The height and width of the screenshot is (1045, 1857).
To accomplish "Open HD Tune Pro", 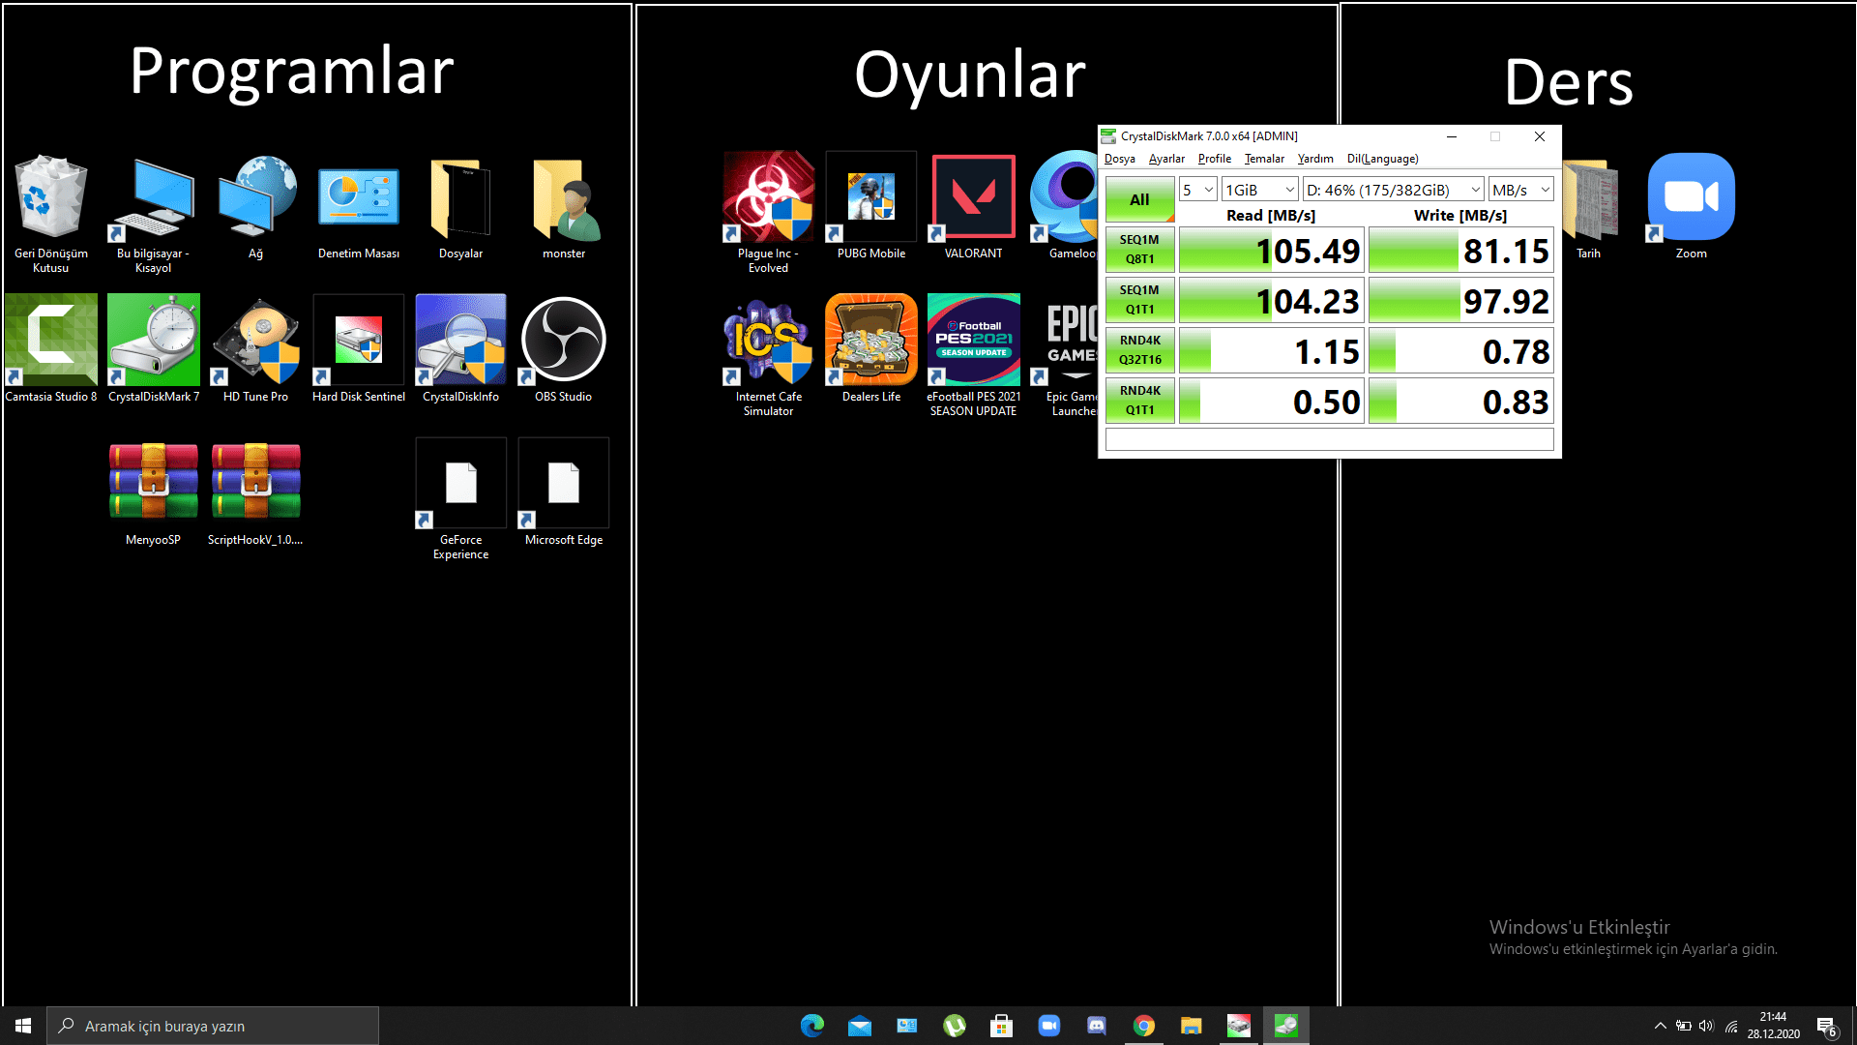I will [255, 340].
